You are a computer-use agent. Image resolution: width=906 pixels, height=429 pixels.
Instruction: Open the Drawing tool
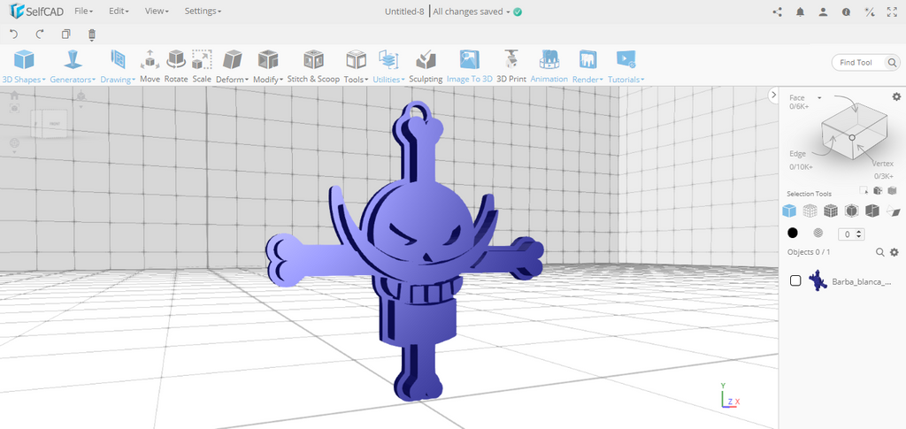(118, 66)
